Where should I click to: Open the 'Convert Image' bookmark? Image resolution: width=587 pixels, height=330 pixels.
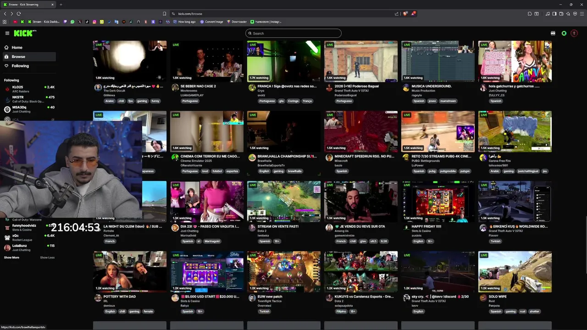(x=211, y=22)
